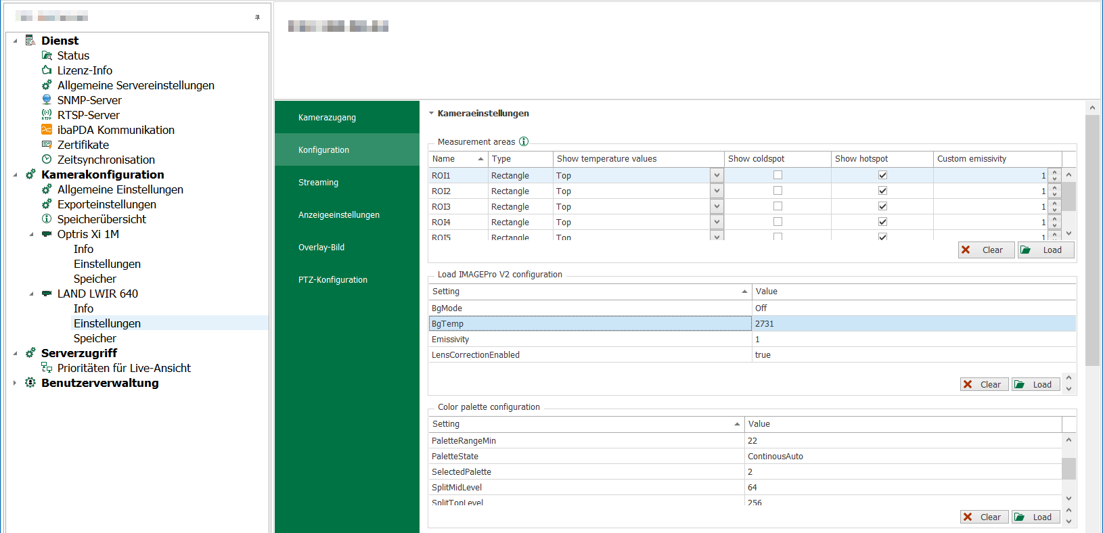Screen dimensions: 1103x533
Task: Click the Status icon in tree
Action: coord(47,55)
